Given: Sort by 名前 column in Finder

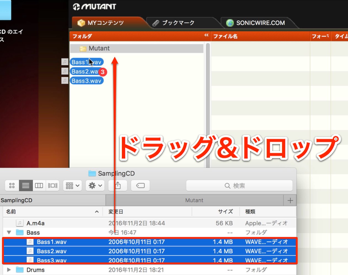Looking at the screenshot, I should click(x=52, y=211).
